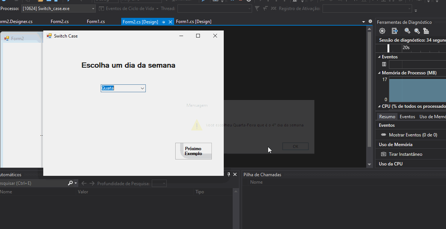Open the Eventos de Ciclo de Vida dropdown

point(157,9)
